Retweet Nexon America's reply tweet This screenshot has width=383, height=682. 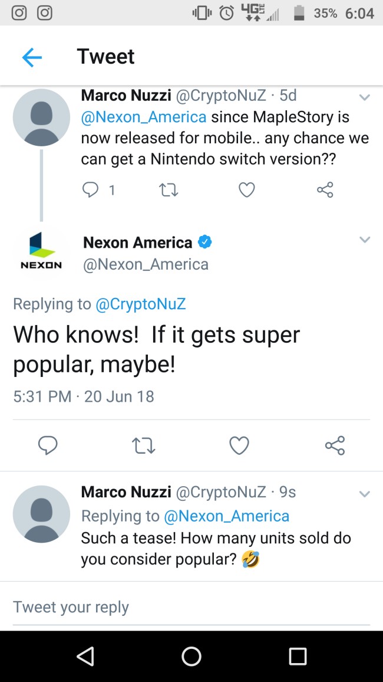point(143,446)
